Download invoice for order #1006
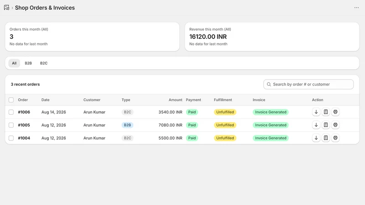Image resolution: width=365 pixels, height=205 pixels. [316, 112]
